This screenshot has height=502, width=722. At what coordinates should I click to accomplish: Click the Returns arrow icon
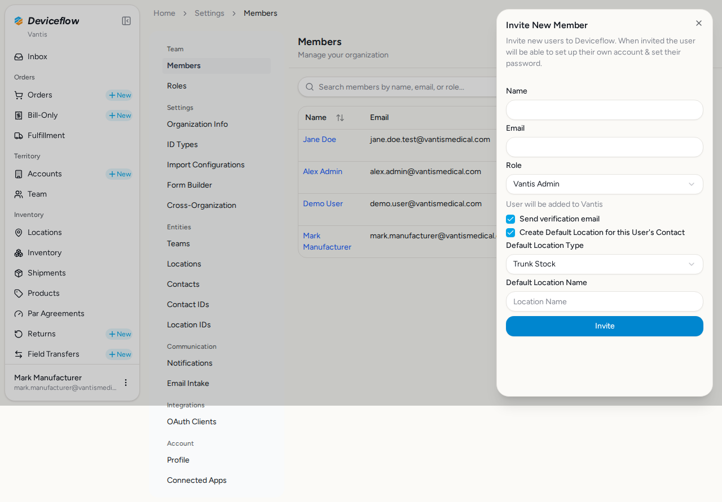coord(19,334)
